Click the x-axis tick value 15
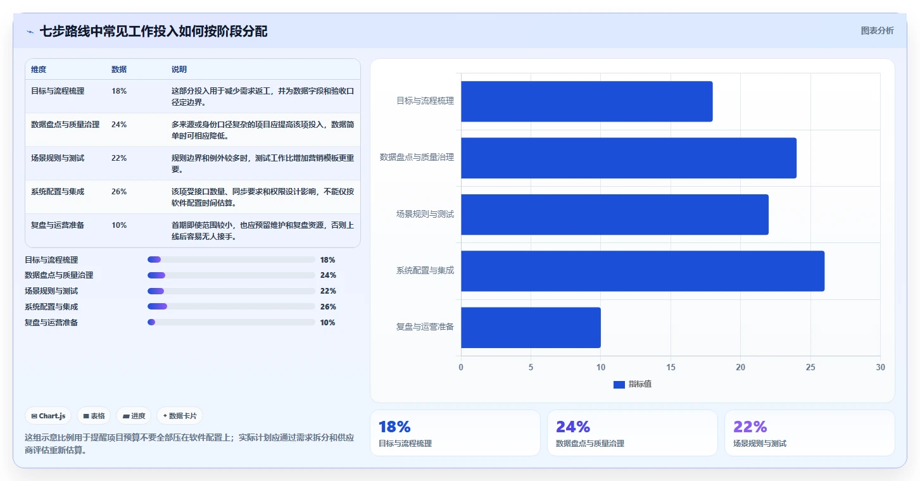Screen dimensions: 920x481 tap(671, 367)
